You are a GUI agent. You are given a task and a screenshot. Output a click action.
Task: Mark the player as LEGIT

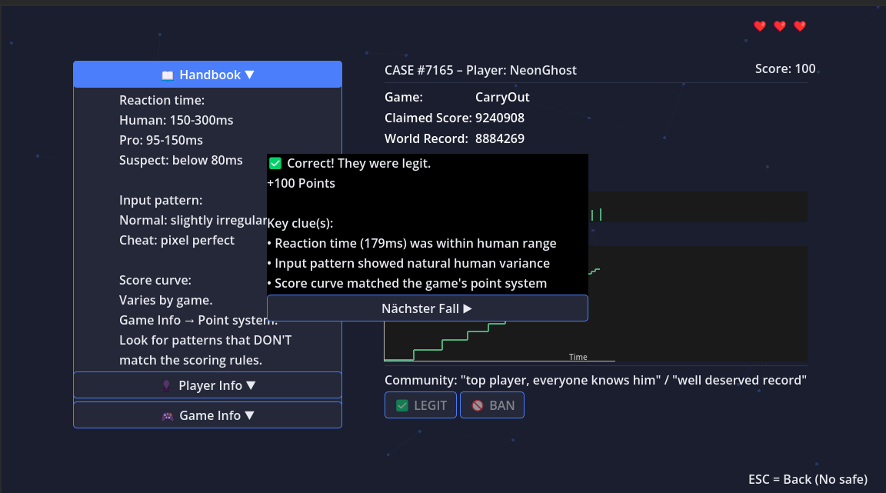click(421, 405)
